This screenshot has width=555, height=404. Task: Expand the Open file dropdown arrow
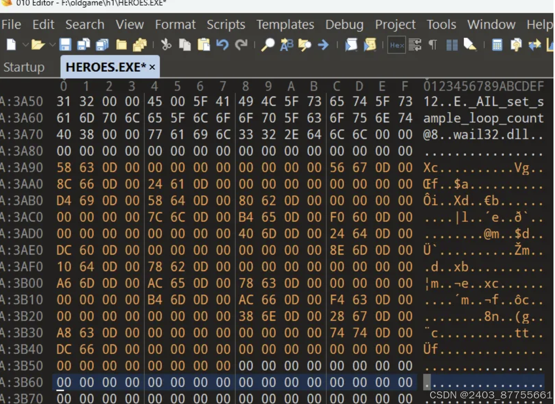point(53,45)
